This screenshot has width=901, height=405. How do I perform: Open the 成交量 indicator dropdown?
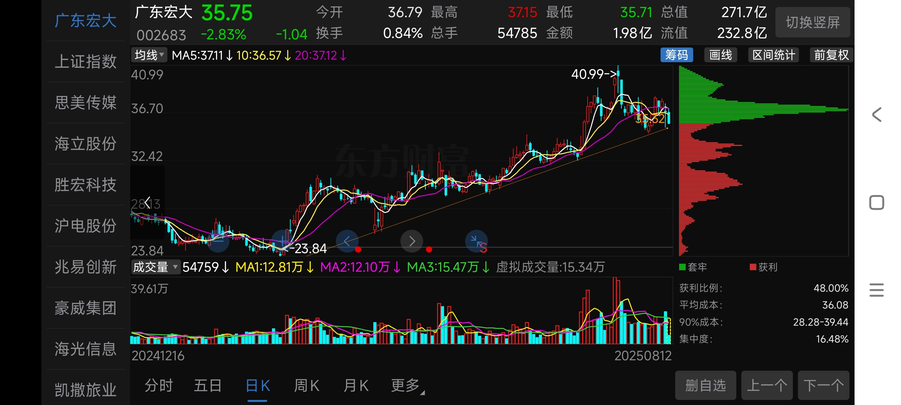pyautogui.click(x=155, y=267)
